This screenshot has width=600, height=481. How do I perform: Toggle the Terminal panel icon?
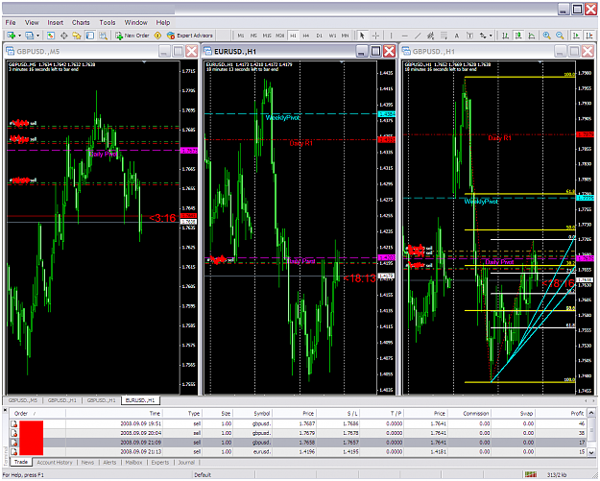pyautogui.click(x=90, y=36)
